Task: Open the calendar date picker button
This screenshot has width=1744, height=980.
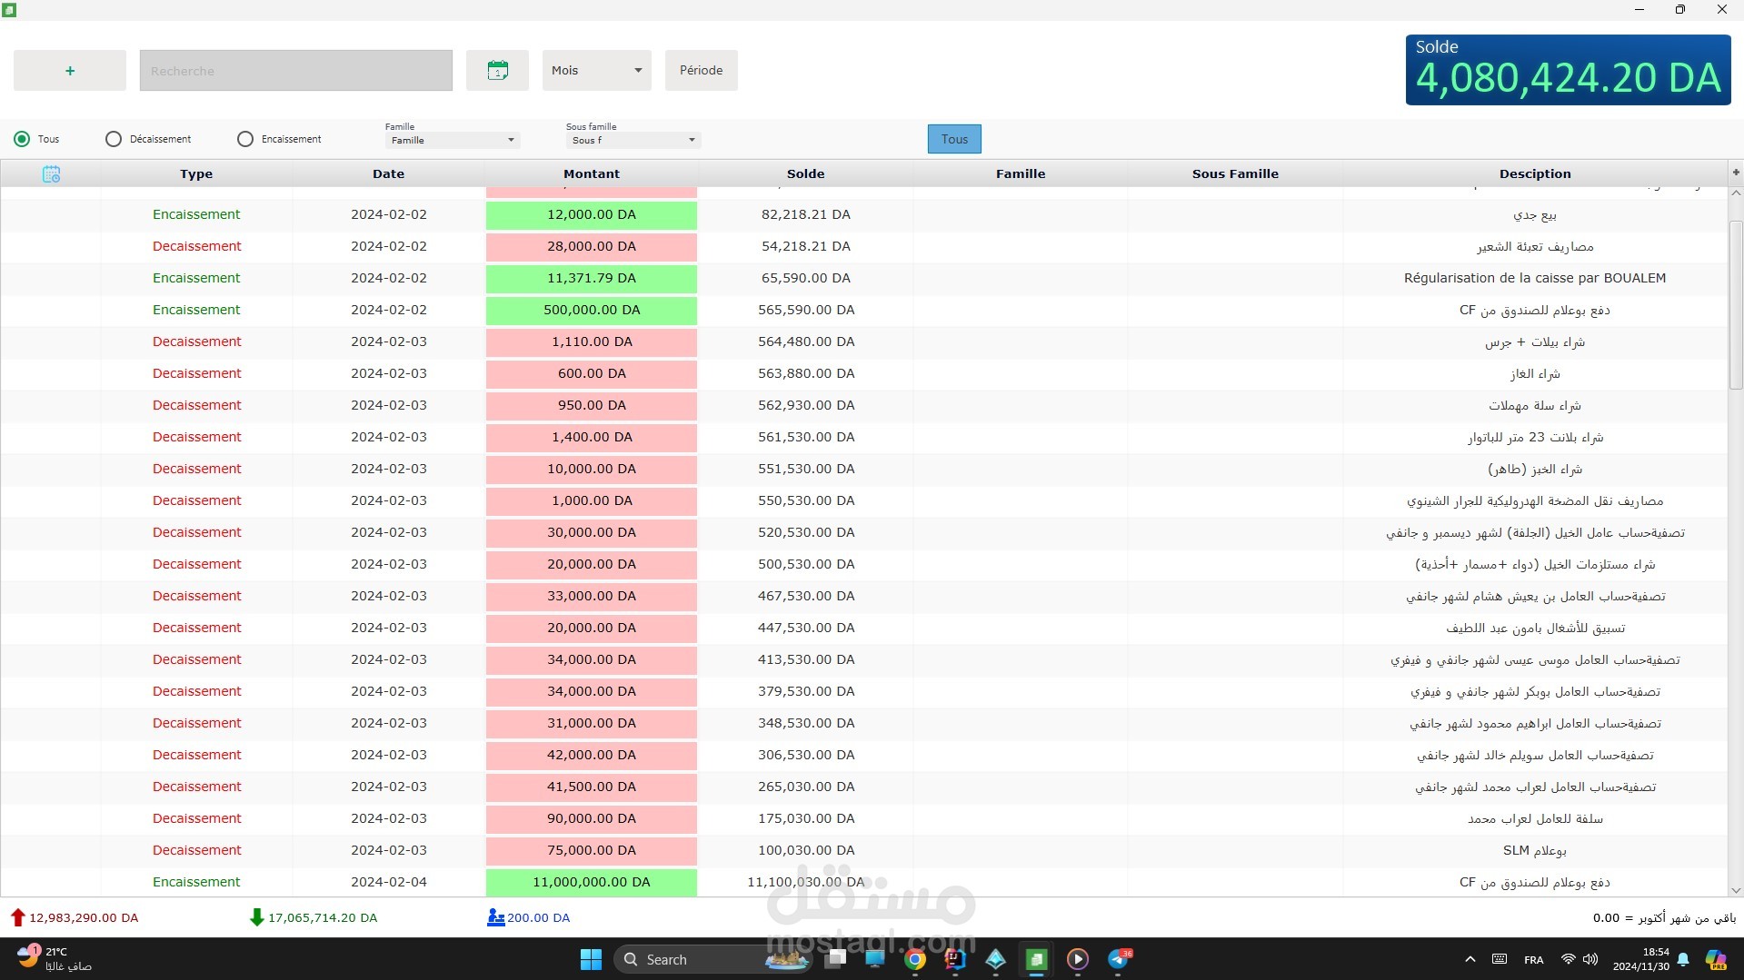Action: tap(497, 71)
